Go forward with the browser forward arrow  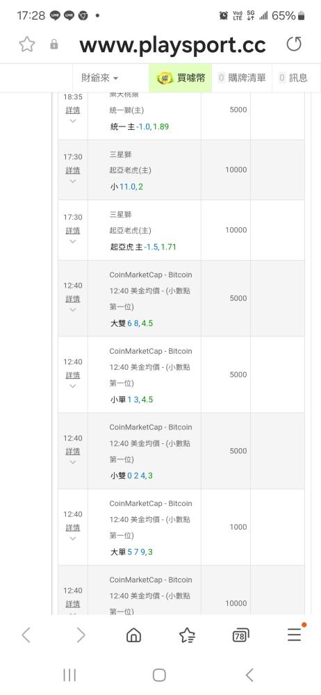(81, 635)
